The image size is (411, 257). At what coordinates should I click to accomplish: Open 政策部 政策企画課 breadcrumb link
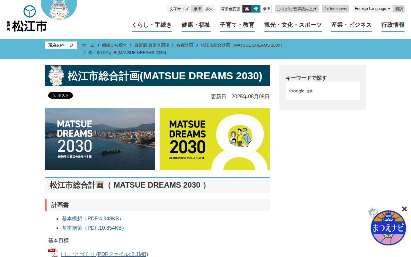pyautogui.click(x=152, y=45)
